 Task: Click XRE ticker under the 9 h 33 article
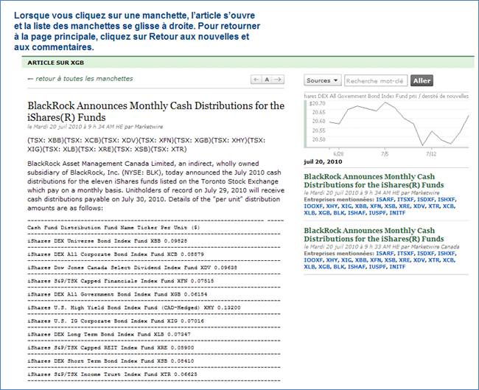pos(405,260)
